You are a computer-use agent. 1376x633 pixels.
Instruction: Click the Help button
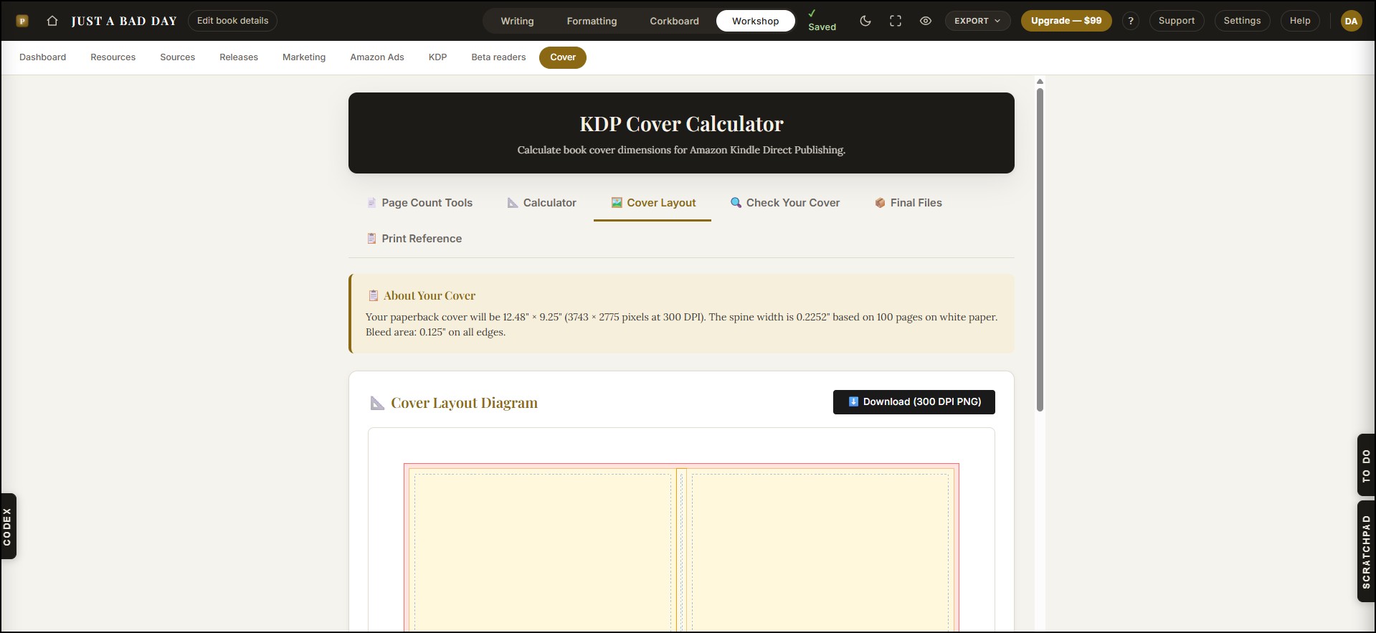[1300, 21]
